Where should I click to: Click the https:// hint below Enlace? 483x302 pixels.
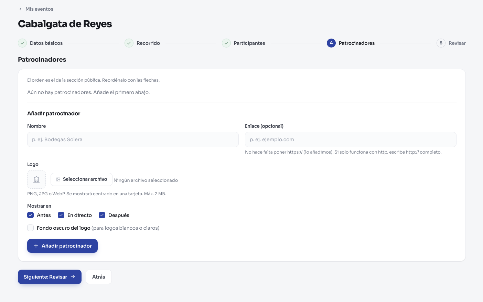pyautogui.click(x=343, y=152)
